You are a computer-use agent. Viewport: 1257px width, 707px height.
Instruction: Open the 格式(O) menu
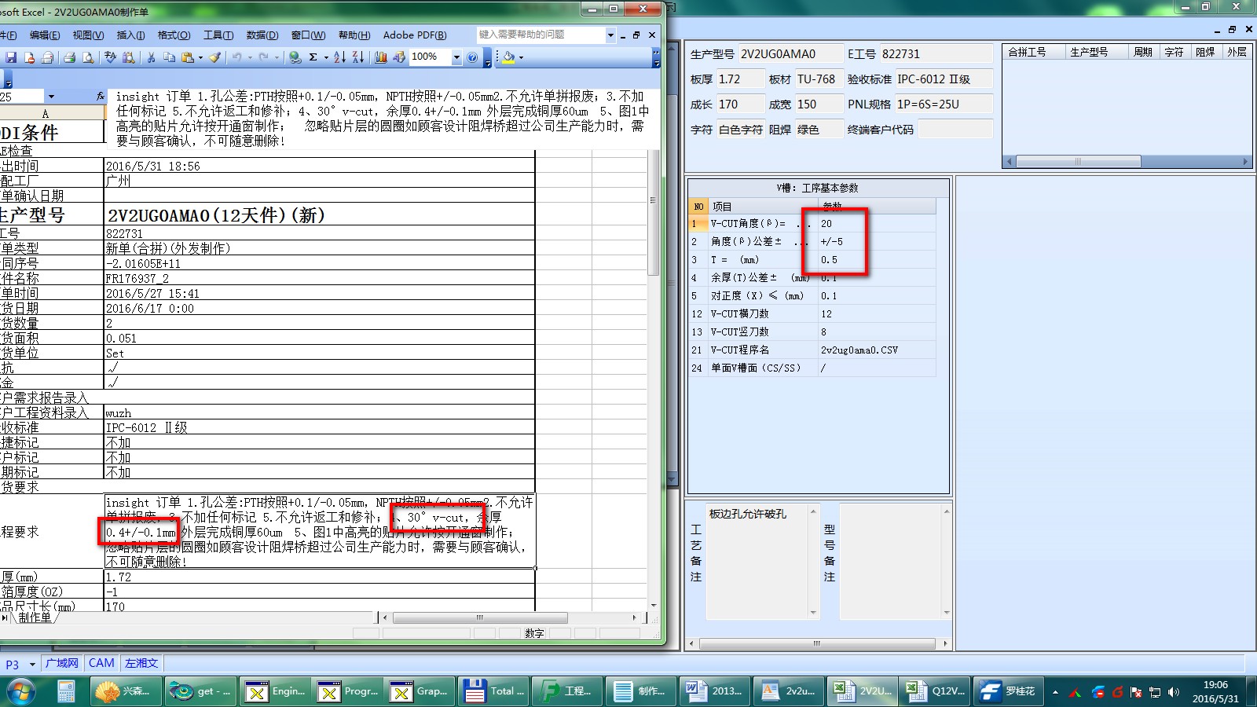(x=174, y=35)
